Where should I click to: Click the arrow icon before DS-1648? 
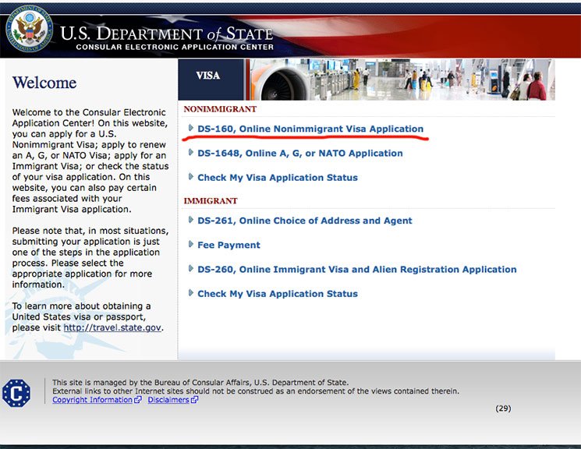pyautogui.click(x=191, y=153)
